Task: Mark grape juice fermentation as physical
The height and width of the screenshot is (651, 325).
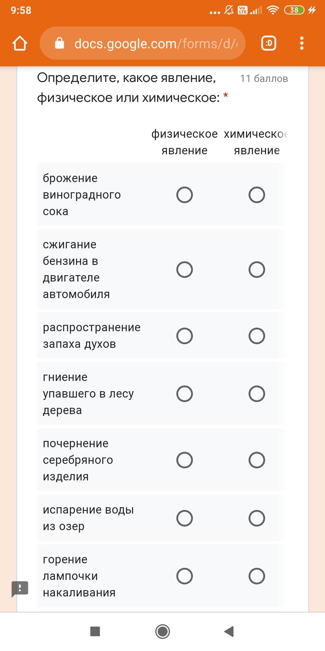Action: 184,195
